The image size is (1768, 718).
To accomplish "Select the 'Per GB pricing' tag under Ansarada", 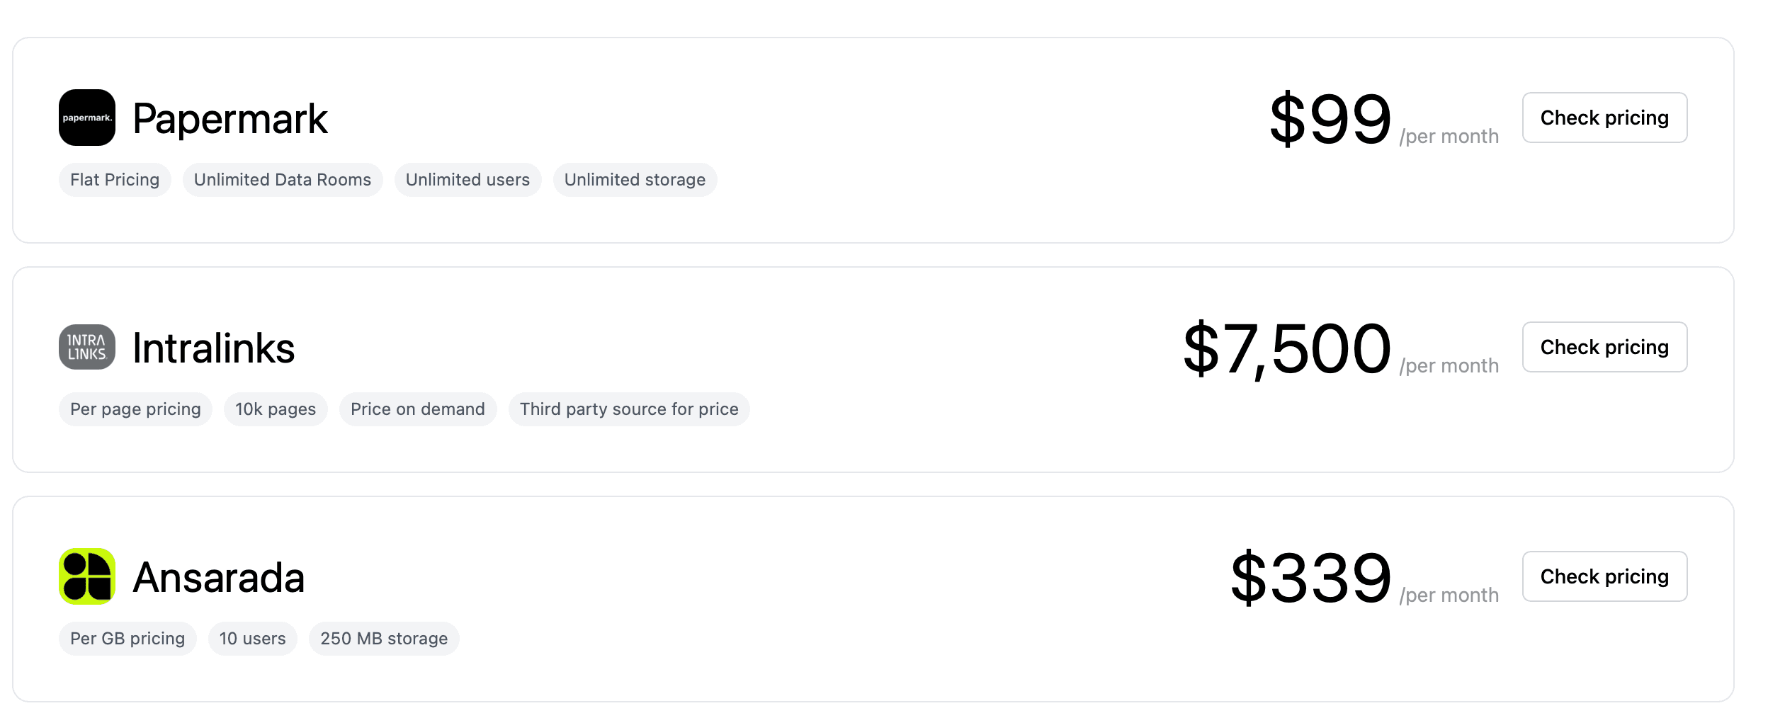I will click(127, 638).
